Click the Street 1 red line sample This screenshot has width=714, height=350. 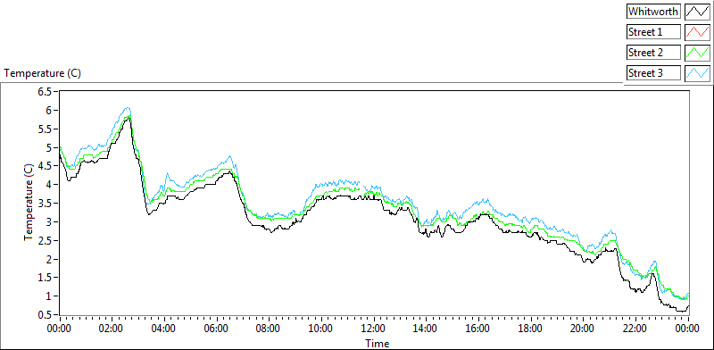697,32
